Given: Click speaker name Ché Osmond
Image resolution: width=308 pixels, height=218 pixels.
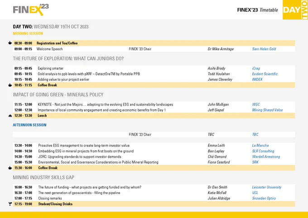Looking at the screenshot, I should pos(217,157).
